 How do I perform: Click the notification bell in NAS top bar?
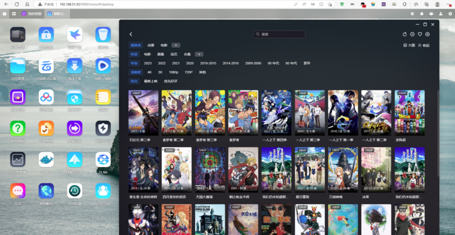[421, 14]
